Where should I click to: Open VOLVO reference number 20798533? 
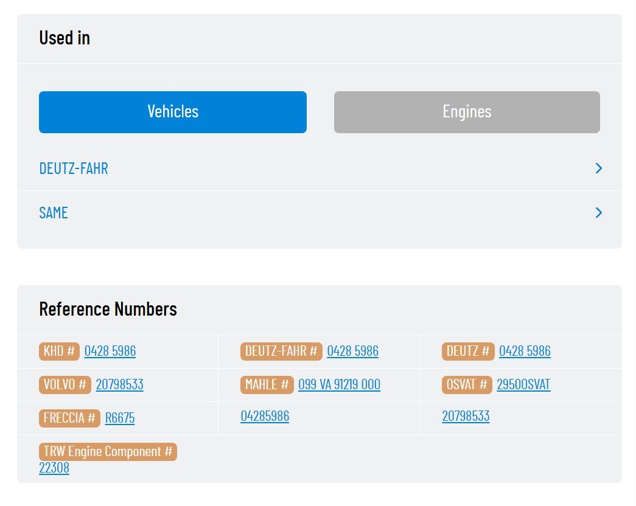coord(120,384)
